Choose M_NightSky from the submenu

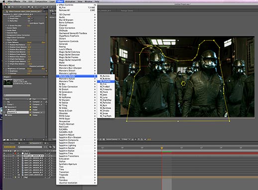tap(106, 100)
